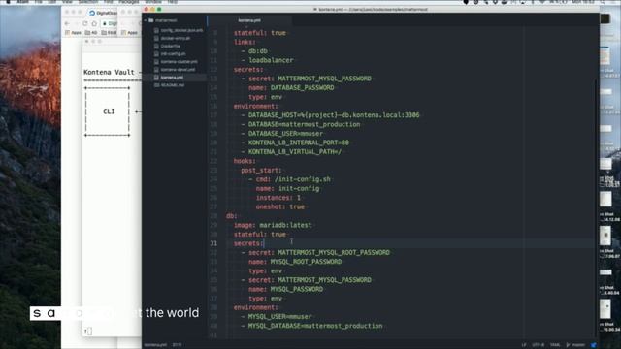This screenshot has height=349, width=621.
Task: Click the mattermost folder icon
Action: [151, 20]
